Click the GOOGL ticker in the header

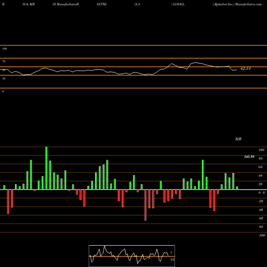coord(179,4)
